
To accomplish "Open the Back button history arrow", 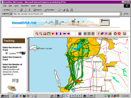I will [x=12, y=10].
